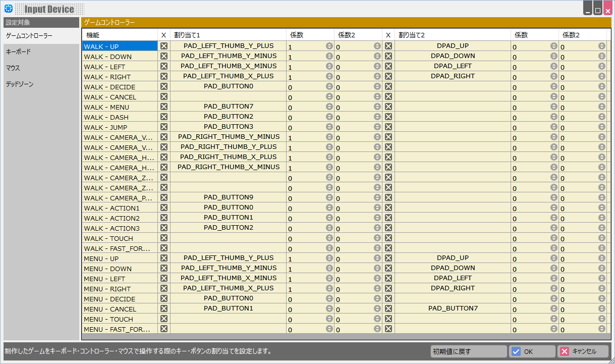Switch to the マウス settings page
Screen dimensions: 615x364
(x=13, y=68)
